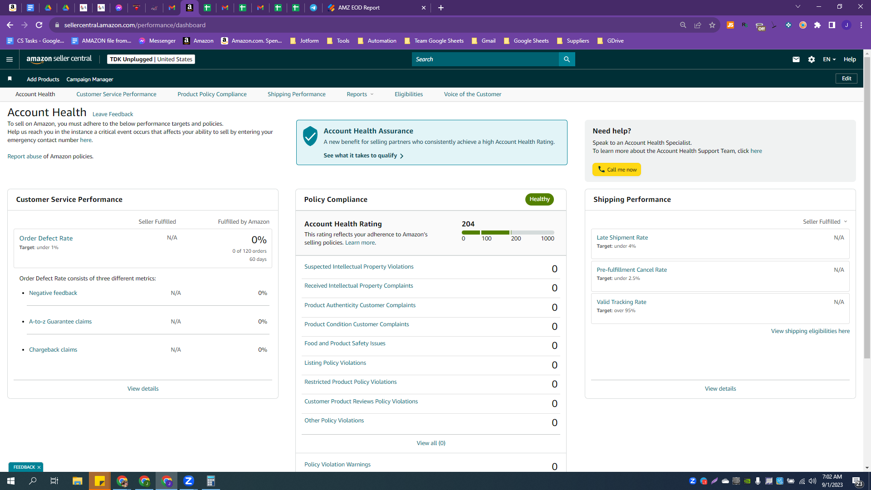The height and width of the screenshot is (490, 871).
Task: Open the Late Shipment Rate link
Action: pyautogui.click(x=622, y=238)
